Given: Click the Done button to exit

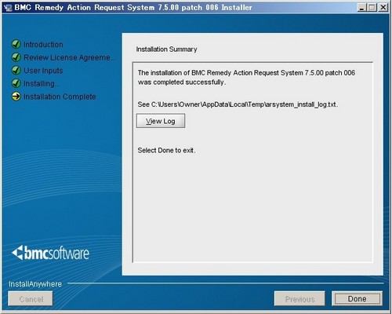Looking at the screenshot, I should pyautogui.click(x=357, y=298).
